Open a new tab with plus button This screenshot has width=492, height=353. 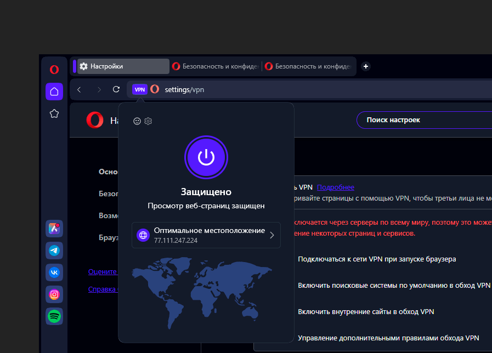pos(366,66)
